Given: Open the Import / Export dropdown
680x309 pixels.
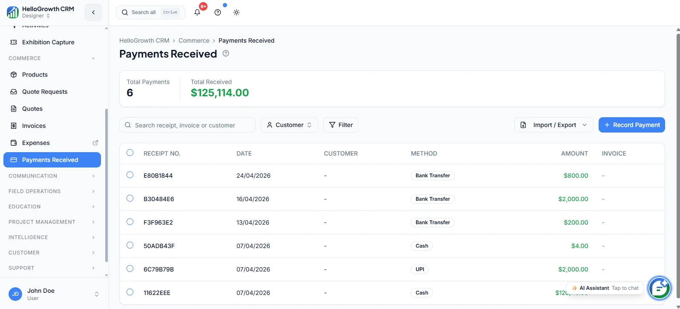Looking at the screenshot, I should 553,125.
